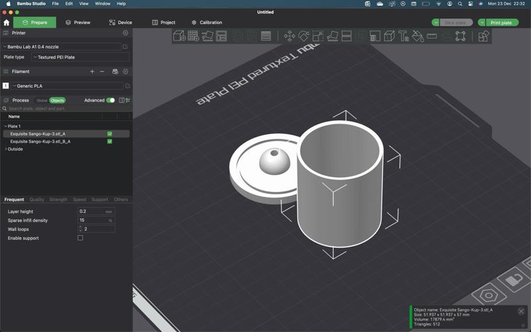531x332 pixels.
Task: Select the Move tool in toolbar
Action: pyautogui.click(x=289, y=36)
